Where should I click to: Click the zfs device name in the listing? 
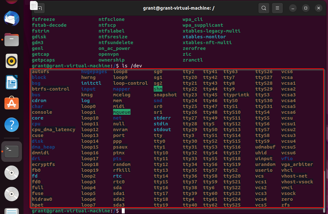[x=285, y=205]
